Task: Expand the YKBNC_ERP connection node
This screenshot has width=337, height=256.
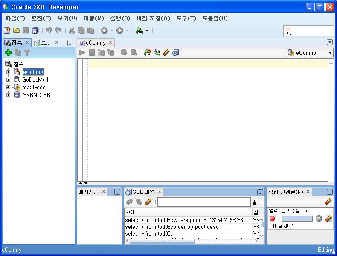Action: click(8, 95)
